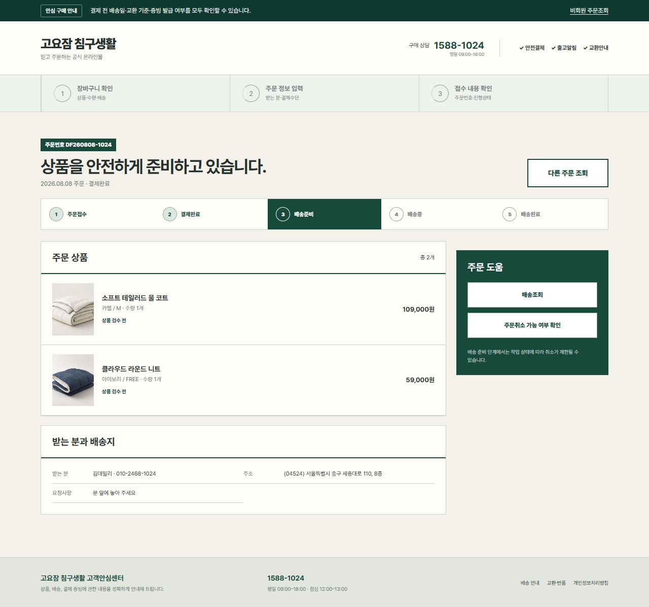Select the 배송완료 progress step
This screenshot has height=607, width=649.
[551, 214]
